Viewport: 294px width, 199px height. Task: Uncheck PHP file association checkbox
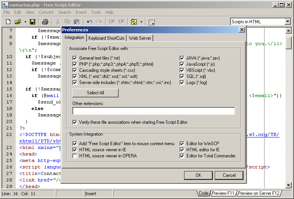tap(75, 64)
